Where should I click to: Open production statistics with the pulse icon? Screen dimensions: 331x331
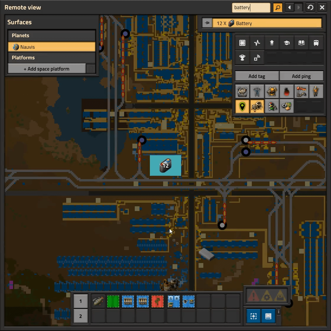(x=257, y=43)
